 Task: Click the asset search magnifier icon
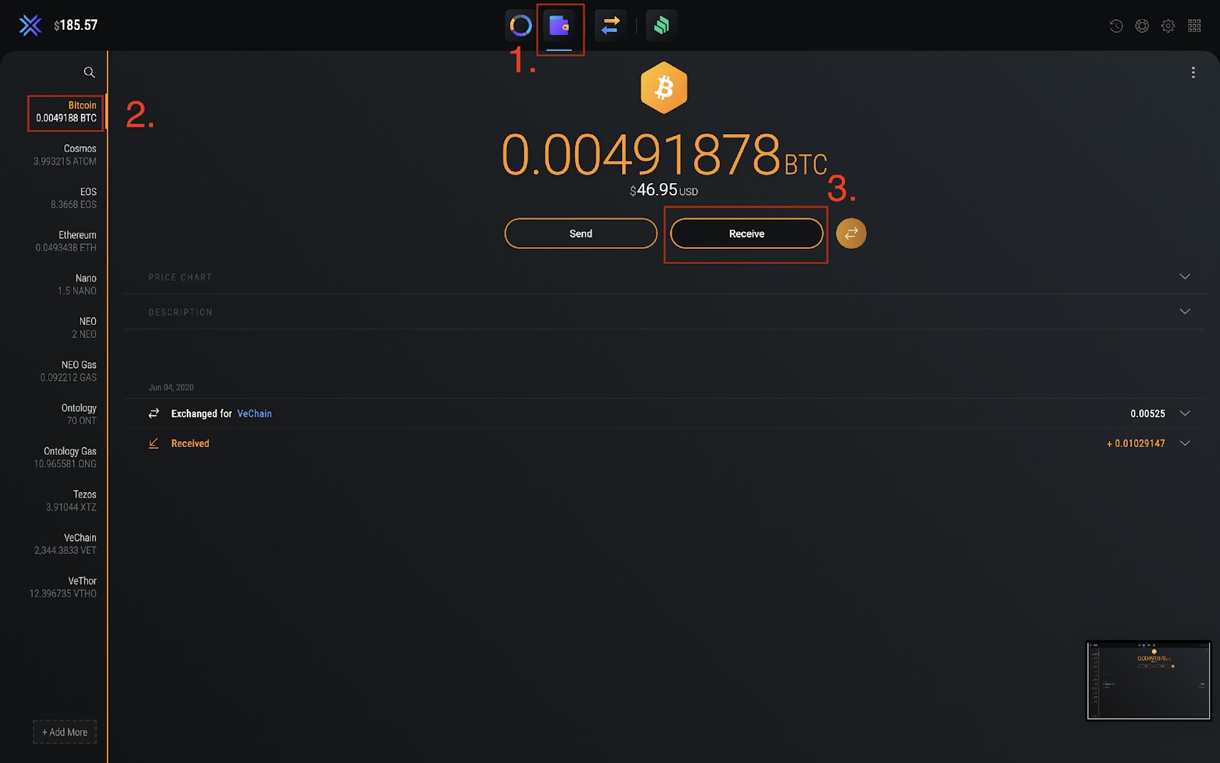point(89,72)
